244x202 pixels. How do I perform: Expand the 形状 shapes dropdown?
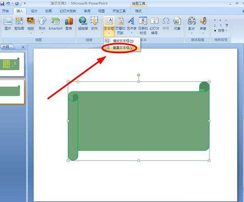click(42, 33)
